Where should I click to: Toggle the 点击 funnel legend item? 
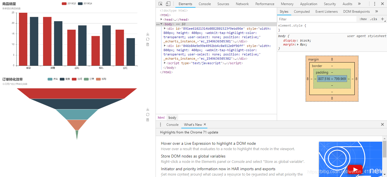pyautogui.click(x=53, y=79)
